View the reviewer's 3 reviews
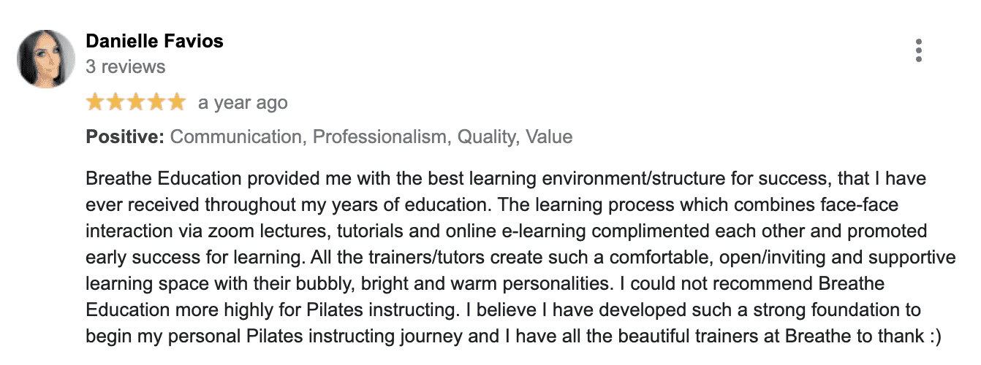981x365 pixels. (126, 66)
